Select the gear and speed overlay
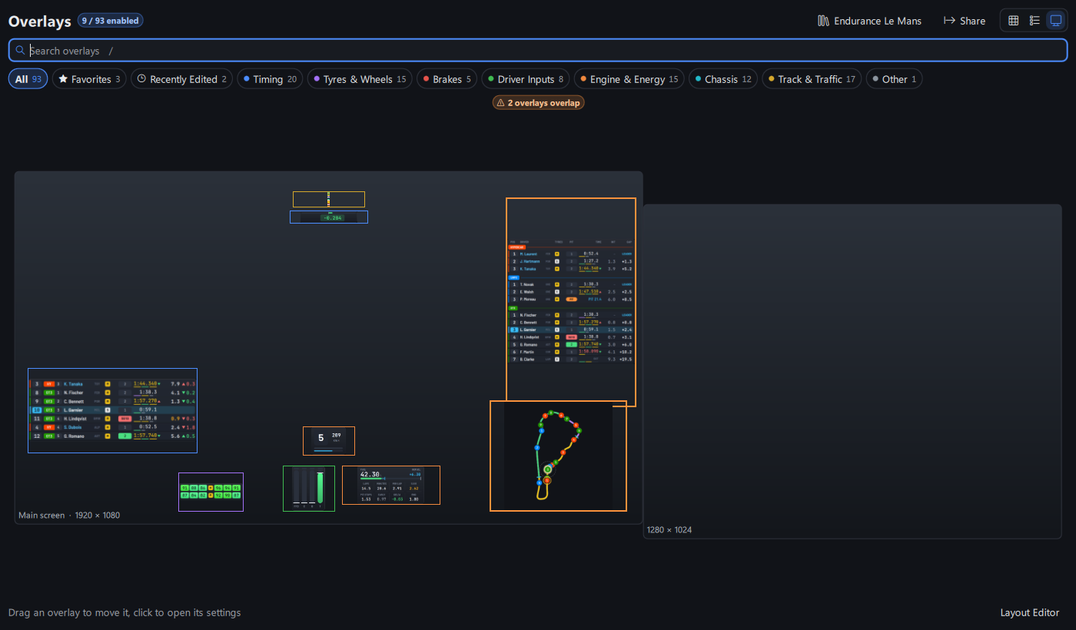Screen dimensions: 1076x630 click(x=329, y=441)
